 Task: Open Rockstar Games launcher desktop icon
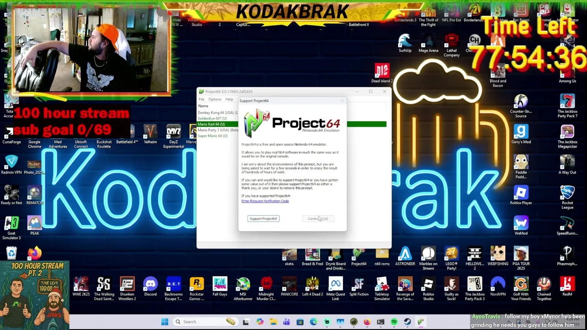pos(197,289)
